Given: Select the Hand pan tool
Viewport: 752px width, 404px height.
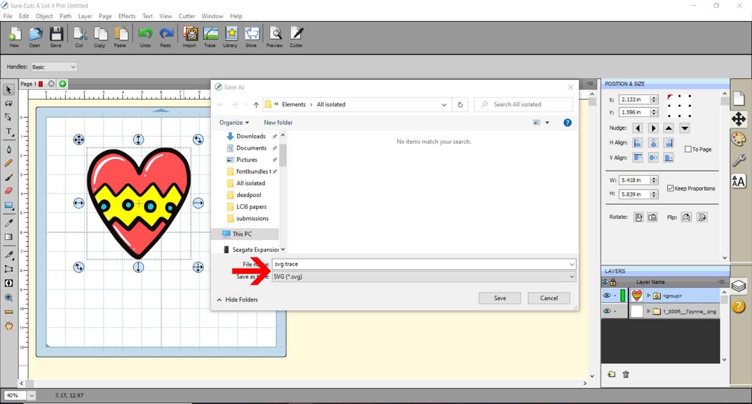Looking at the screenshot, I should (x=8, y=326).
